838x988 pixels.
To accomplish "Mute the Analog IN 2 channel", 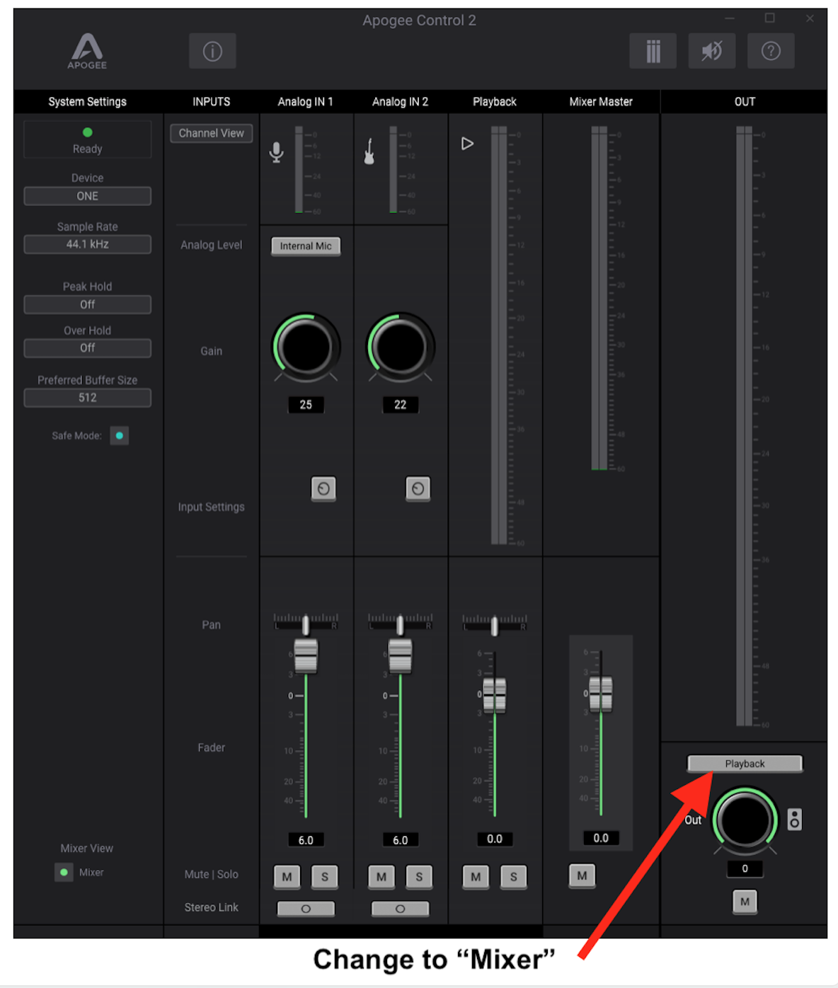I will click(381, 877).
